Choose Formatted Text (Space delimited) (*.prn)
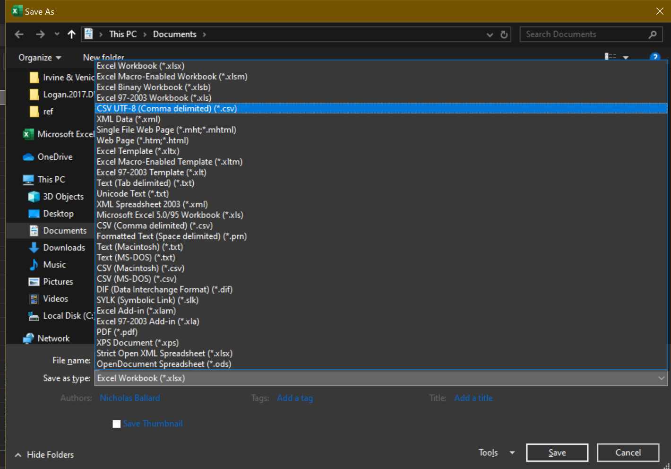This screenshot has height=469, width=671. (x=381, y=236)
